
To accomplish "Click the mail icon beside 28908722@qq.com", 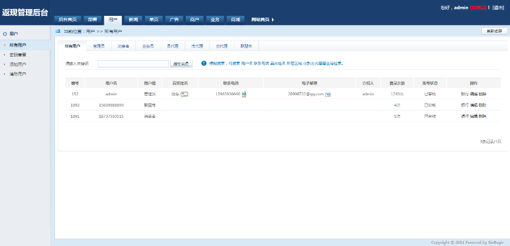I will point(328,94).
